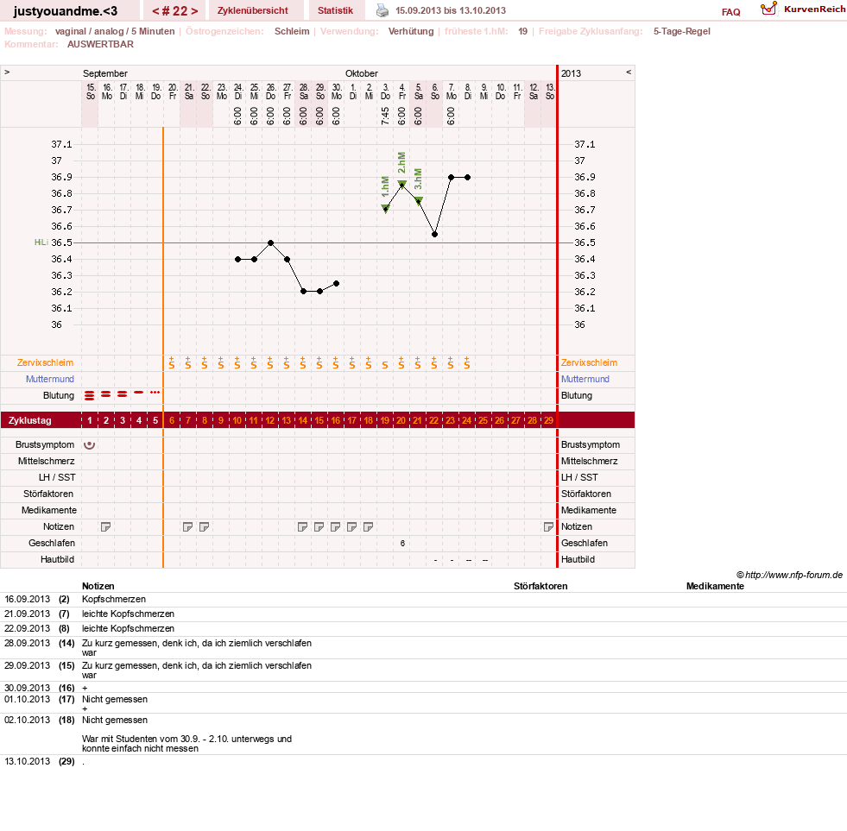
Task: Open the note icon on cycle day 16
Action: click(x=336, y=527)
